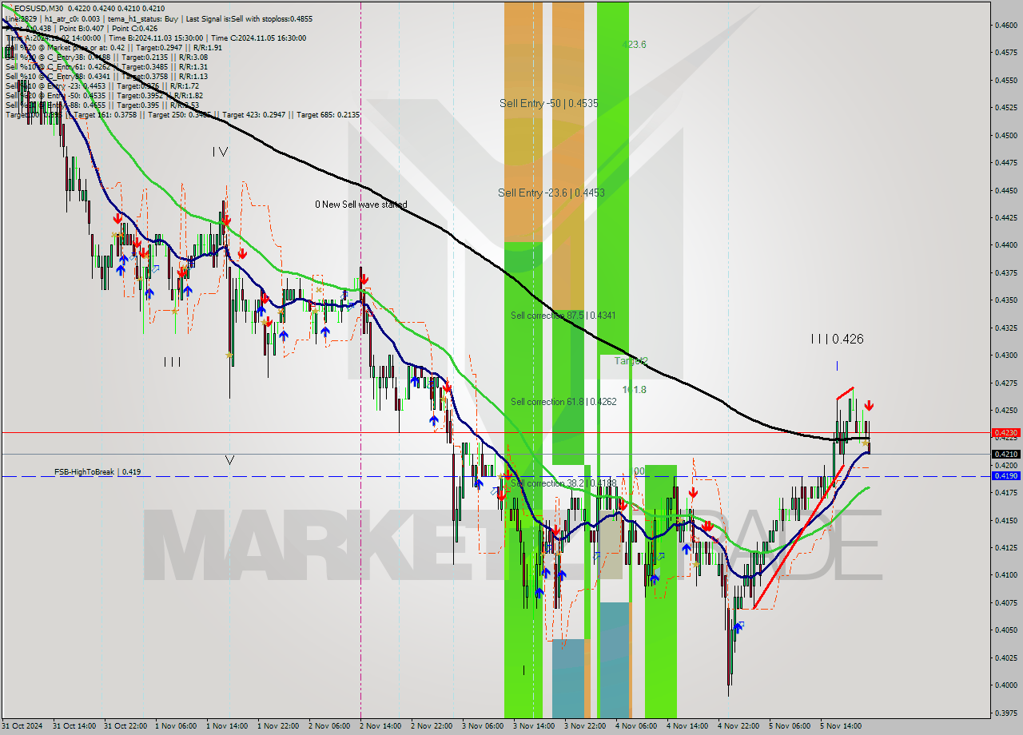Image resolution: width=1023 pixels, height=735 pixels.
Task: Click the red 0.4230 price tag
Action: point(1005,432)
